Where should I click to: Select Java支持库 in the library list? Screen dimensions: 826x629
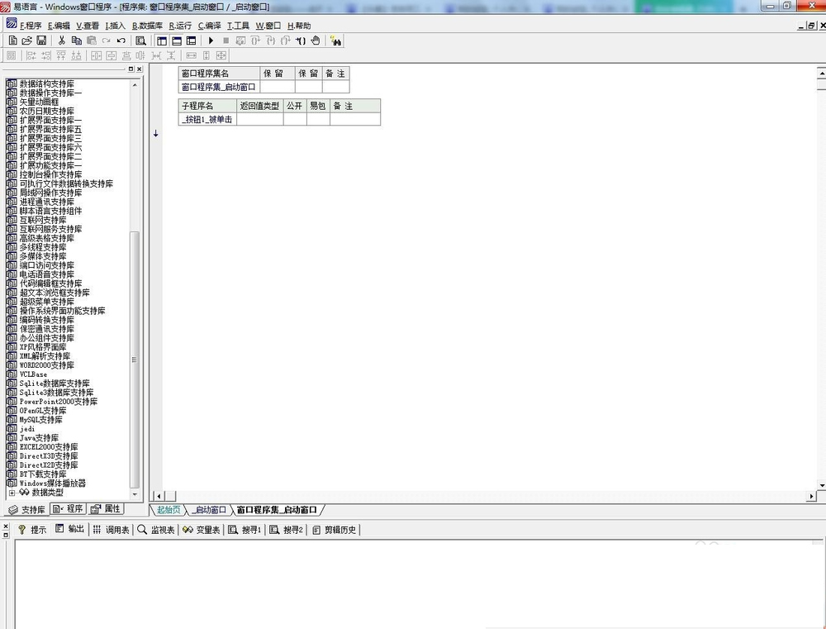pos(39,437)
